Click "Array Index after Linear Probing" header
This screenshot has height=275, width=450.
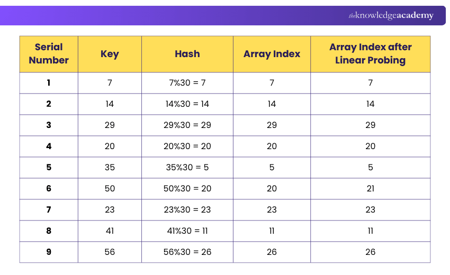click(x=370, y=54)
